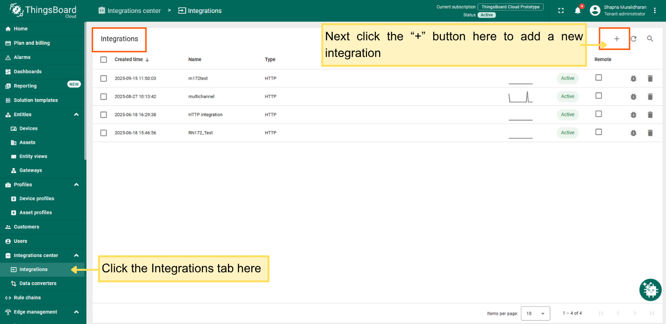This screenshot has width=666, height=324.
Task: Click the plus icon to add integration
Action: [616, 39]
